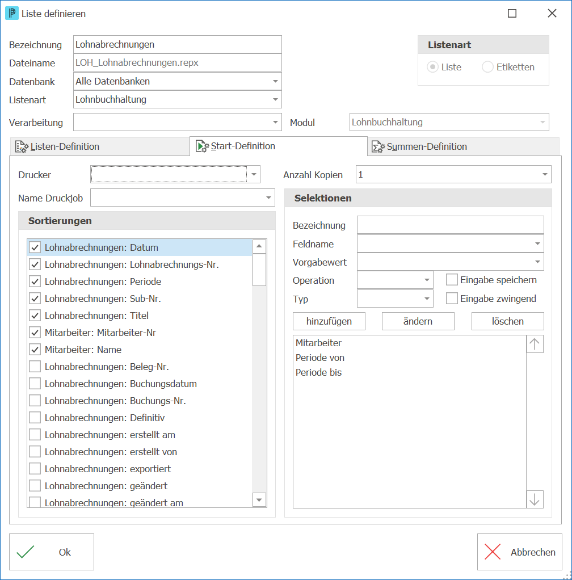The height and width of the screenshot is (580, 572).
Task: Open the Listenart dropdown showing Lohnbuchhaltung
Action: coord(275,99)
